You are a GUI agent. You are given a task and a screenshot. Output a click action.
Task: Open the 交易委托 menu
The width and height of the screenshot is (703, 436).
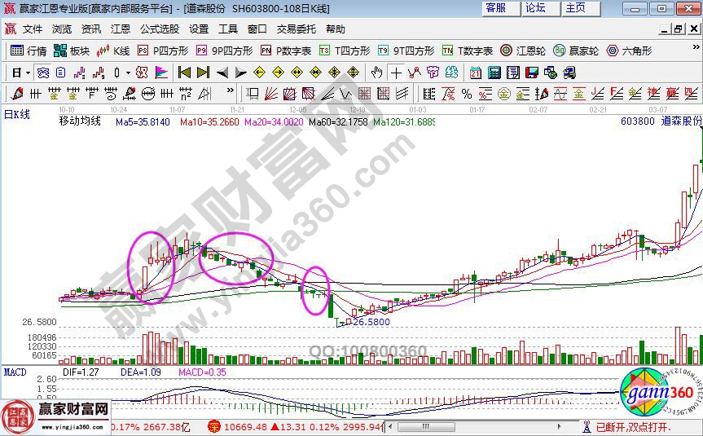click(297, 29)
